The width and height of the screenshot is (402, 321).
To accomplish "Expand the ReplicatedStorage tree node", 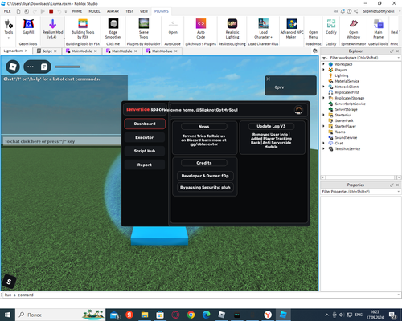I will pos(323,98).
